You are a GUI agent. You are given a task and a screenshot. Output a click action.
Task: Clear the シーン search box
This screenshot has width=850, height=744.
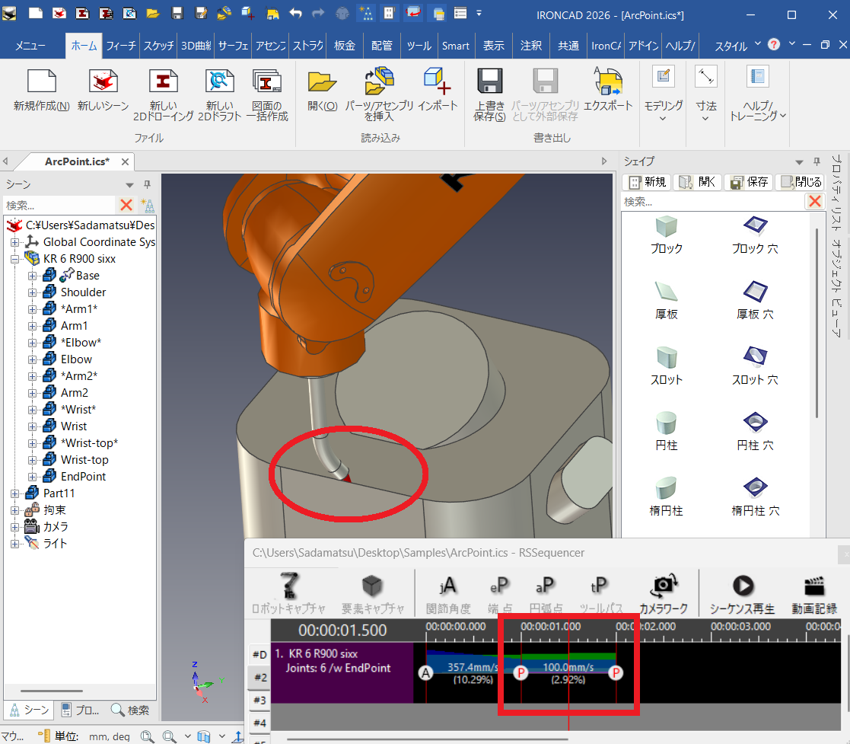[126, 205]
